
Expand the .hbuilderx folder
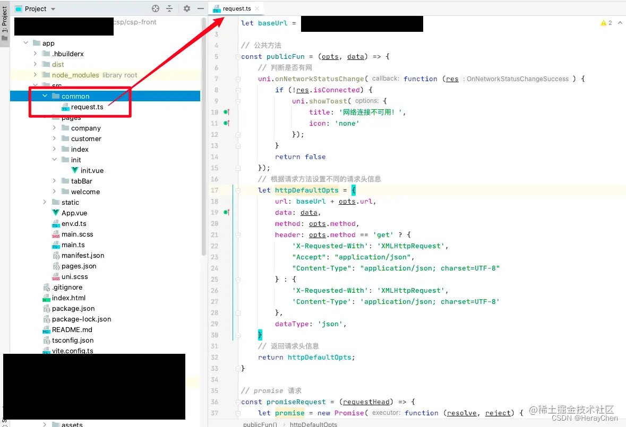click(35, 54)
